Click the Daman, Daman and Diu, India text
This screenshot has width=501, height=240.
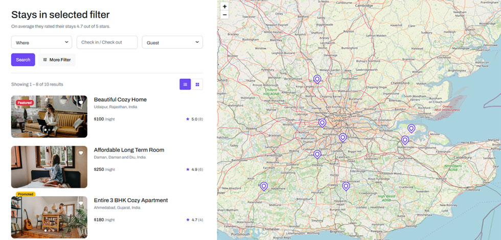coord(120,157)
